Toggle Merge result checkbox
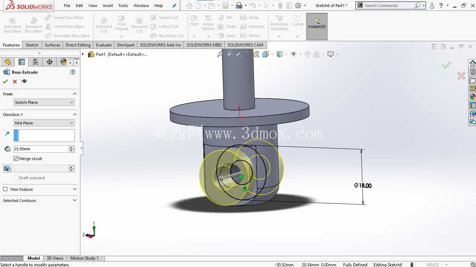This screenshot has height=267, width=476. pyautogui.click(x=16, y=159)
